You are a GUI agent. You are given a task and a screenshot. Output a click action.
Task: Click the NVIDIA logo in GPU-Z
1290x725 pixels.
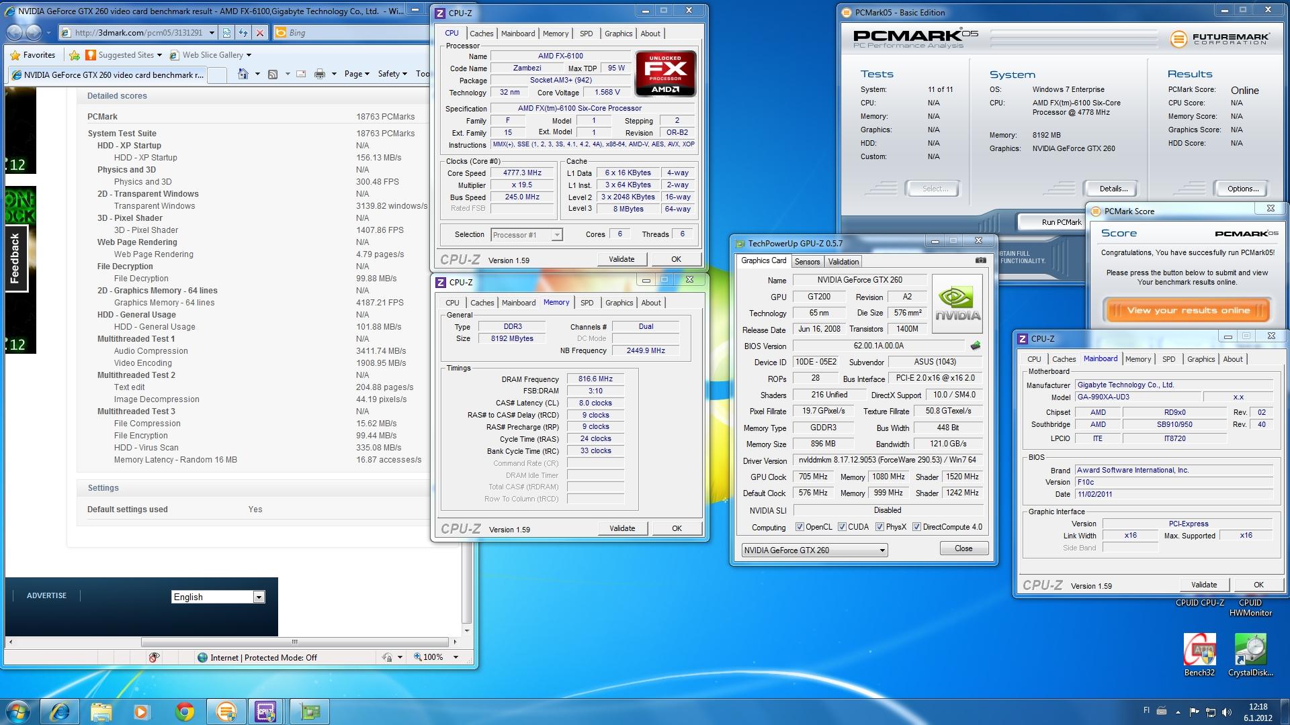(957, 303)
